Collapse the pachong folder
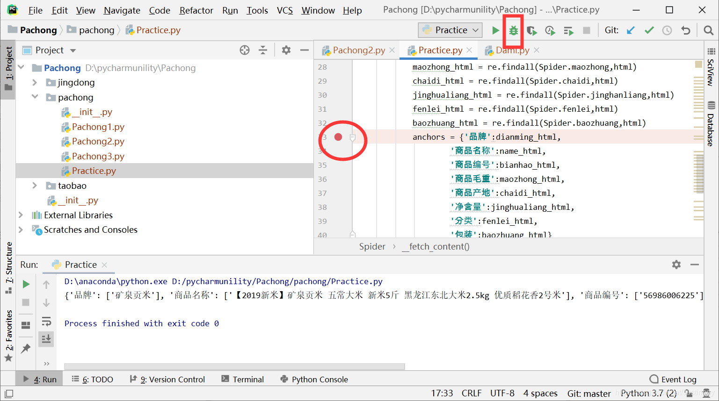719x401 pixels. (35, 97)
